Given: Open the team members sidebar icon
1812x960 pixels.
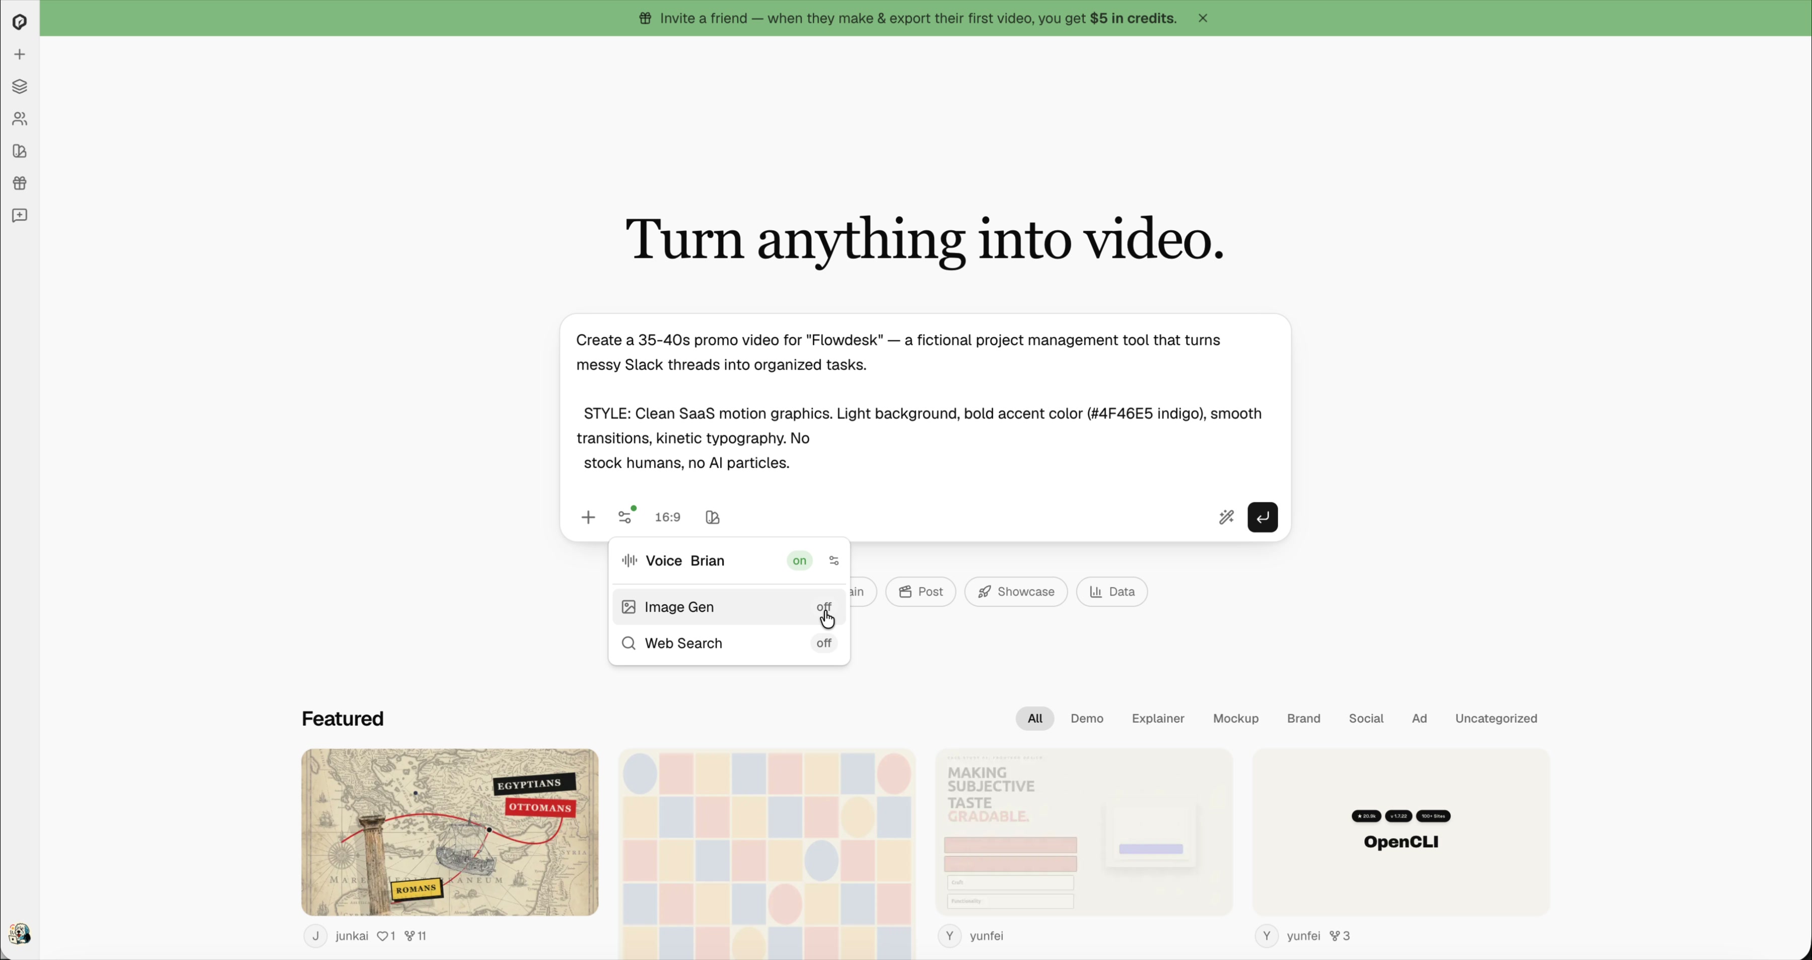Looking at the screenshot, I should 20,119.
